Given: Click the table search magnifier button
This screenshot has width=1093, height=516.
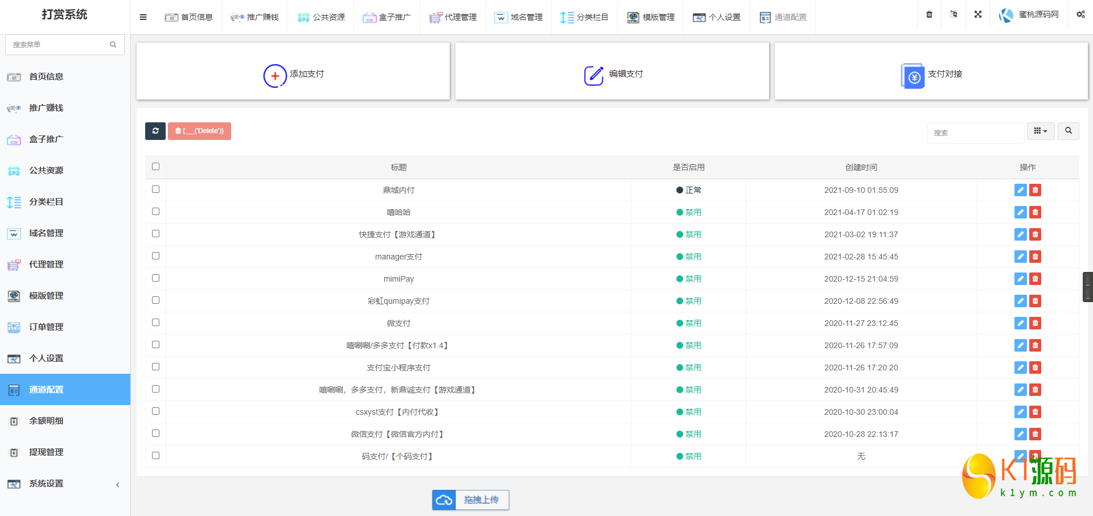Looking at the screenshot, I should 1068,131.
